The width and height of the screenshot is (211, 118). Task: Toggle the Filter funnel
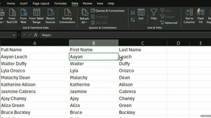pos(154,15)
